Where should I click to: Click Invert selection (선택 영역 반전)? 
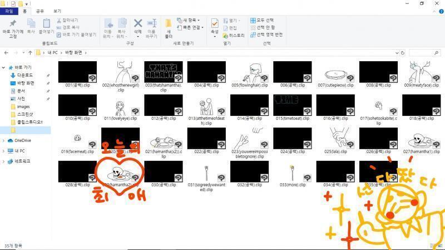click(266, 35)
